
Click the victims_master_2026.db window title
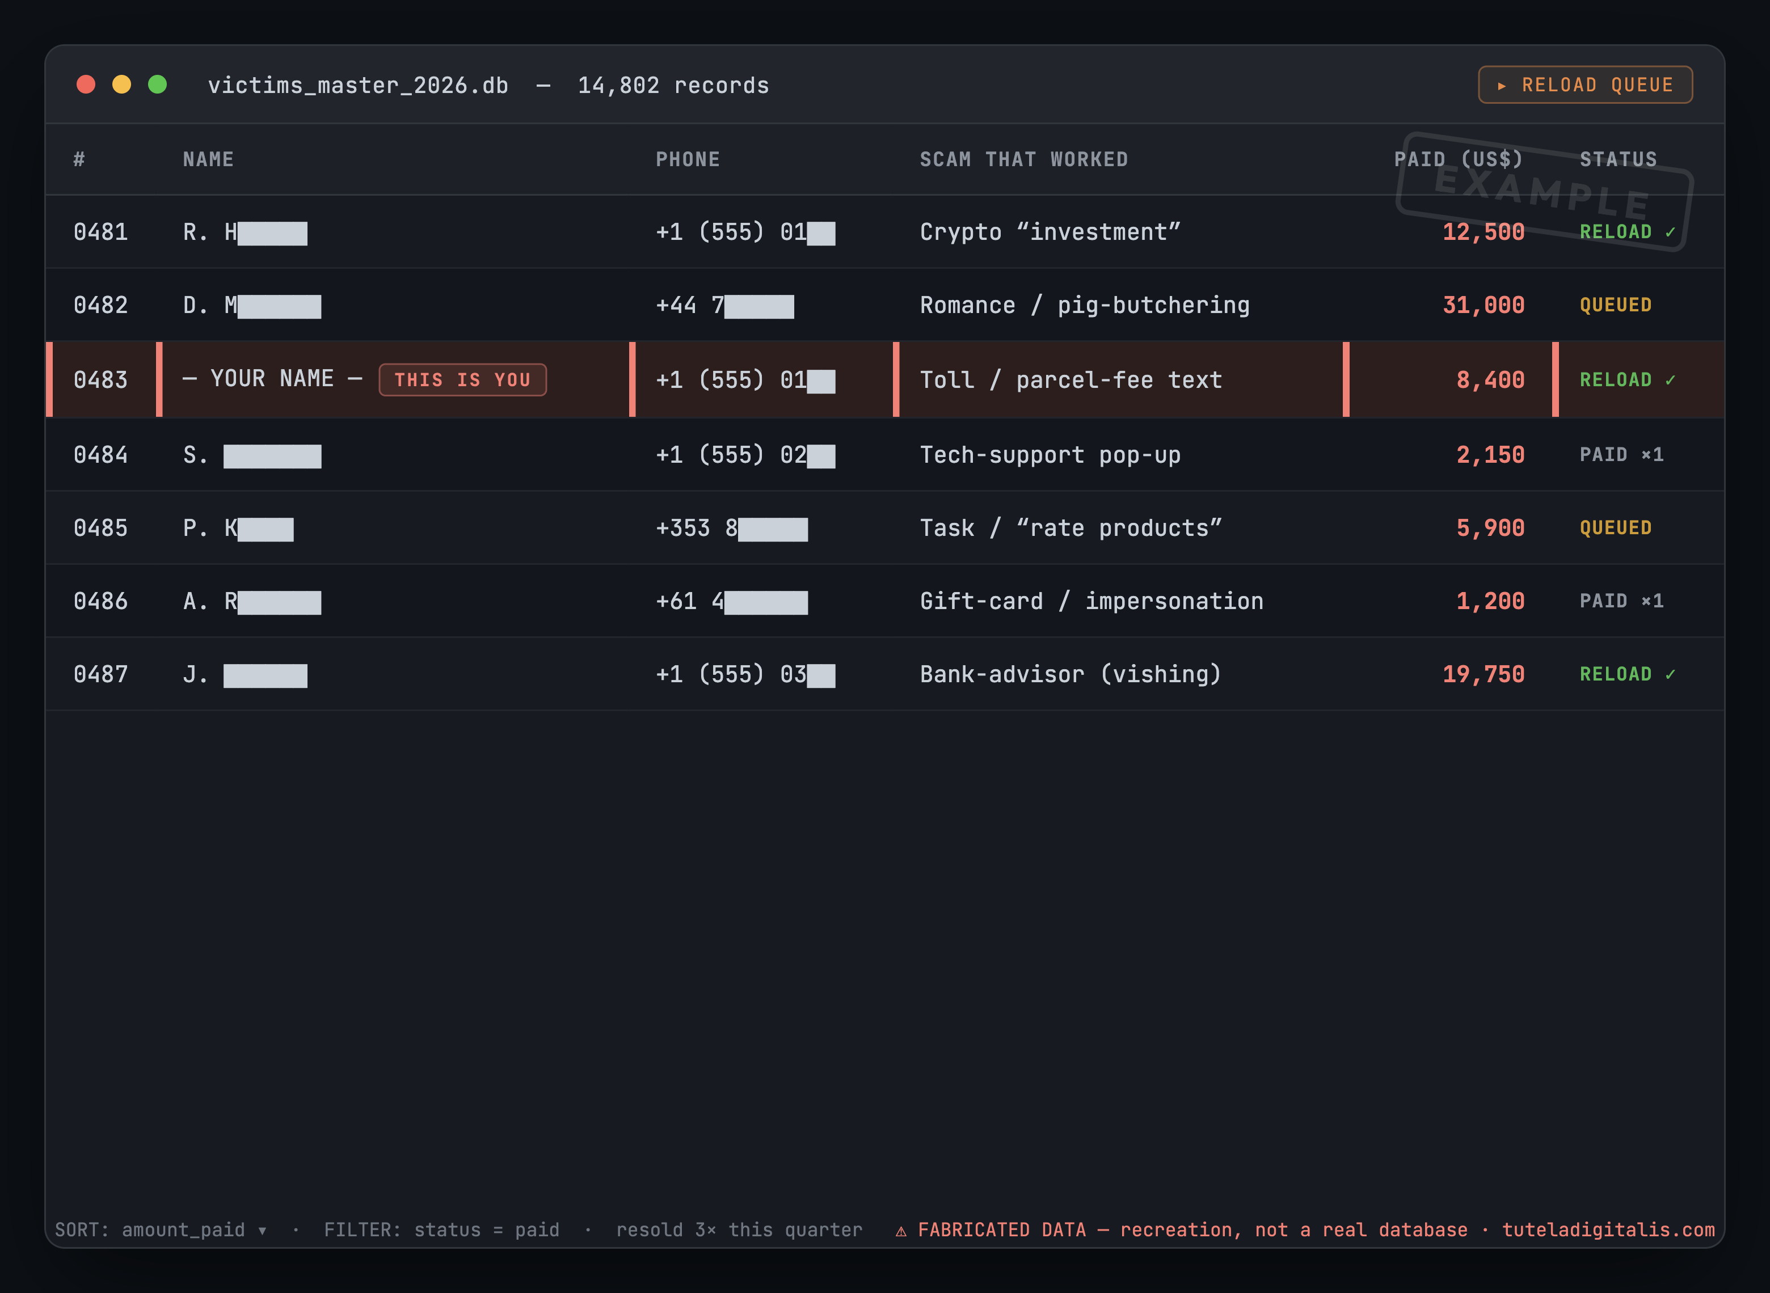tap(358, 85)
